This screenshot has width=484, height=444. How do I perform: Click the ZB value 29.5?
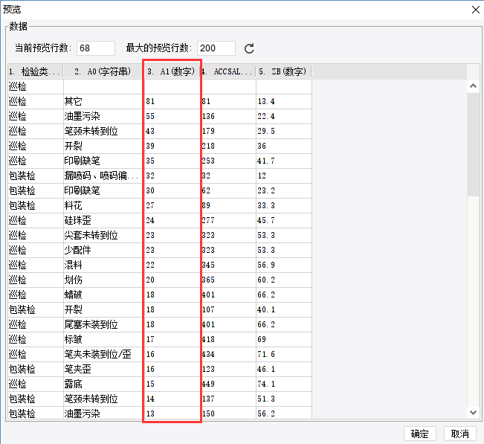pos(284,131)
